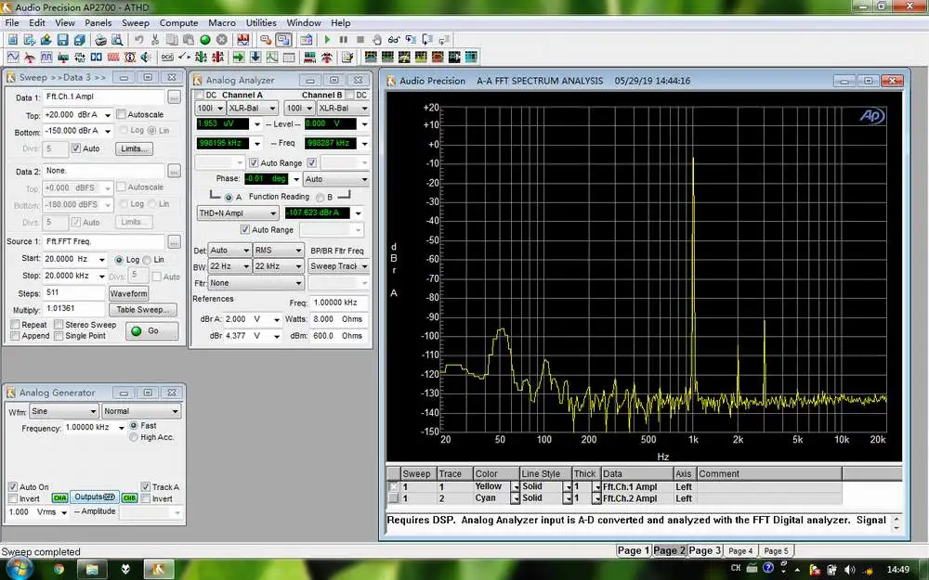Click the Save floppy disk toolbar icon
929x580 pixels.
pyautogui.click(x=62, y=40)
